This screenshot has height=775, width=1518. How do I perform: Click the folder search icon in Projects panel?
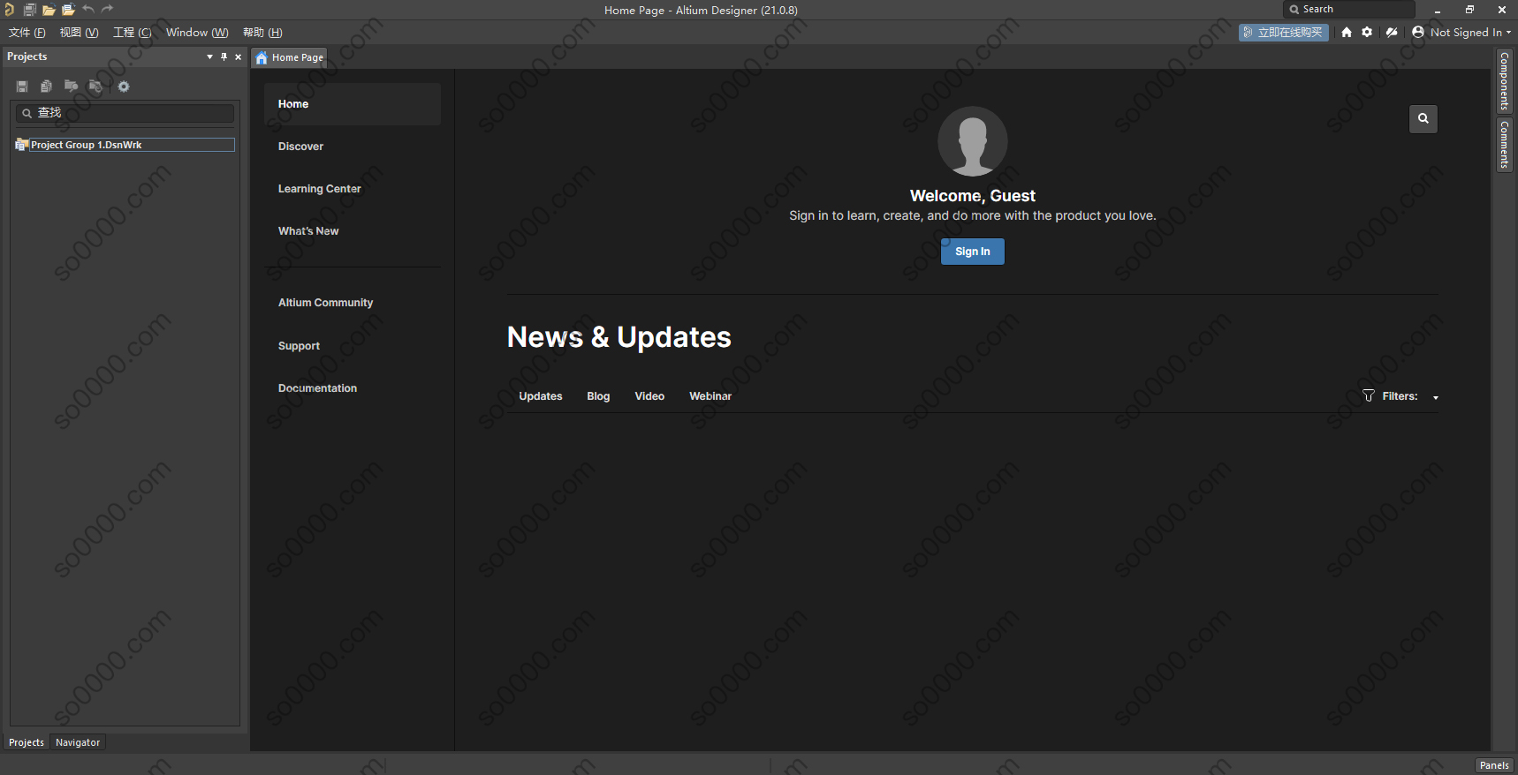[71, 87]
